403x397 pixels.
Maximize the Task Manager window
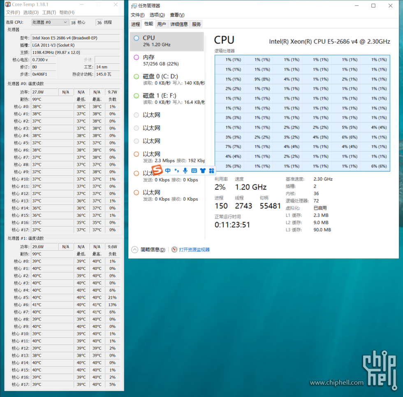point(373,6)
